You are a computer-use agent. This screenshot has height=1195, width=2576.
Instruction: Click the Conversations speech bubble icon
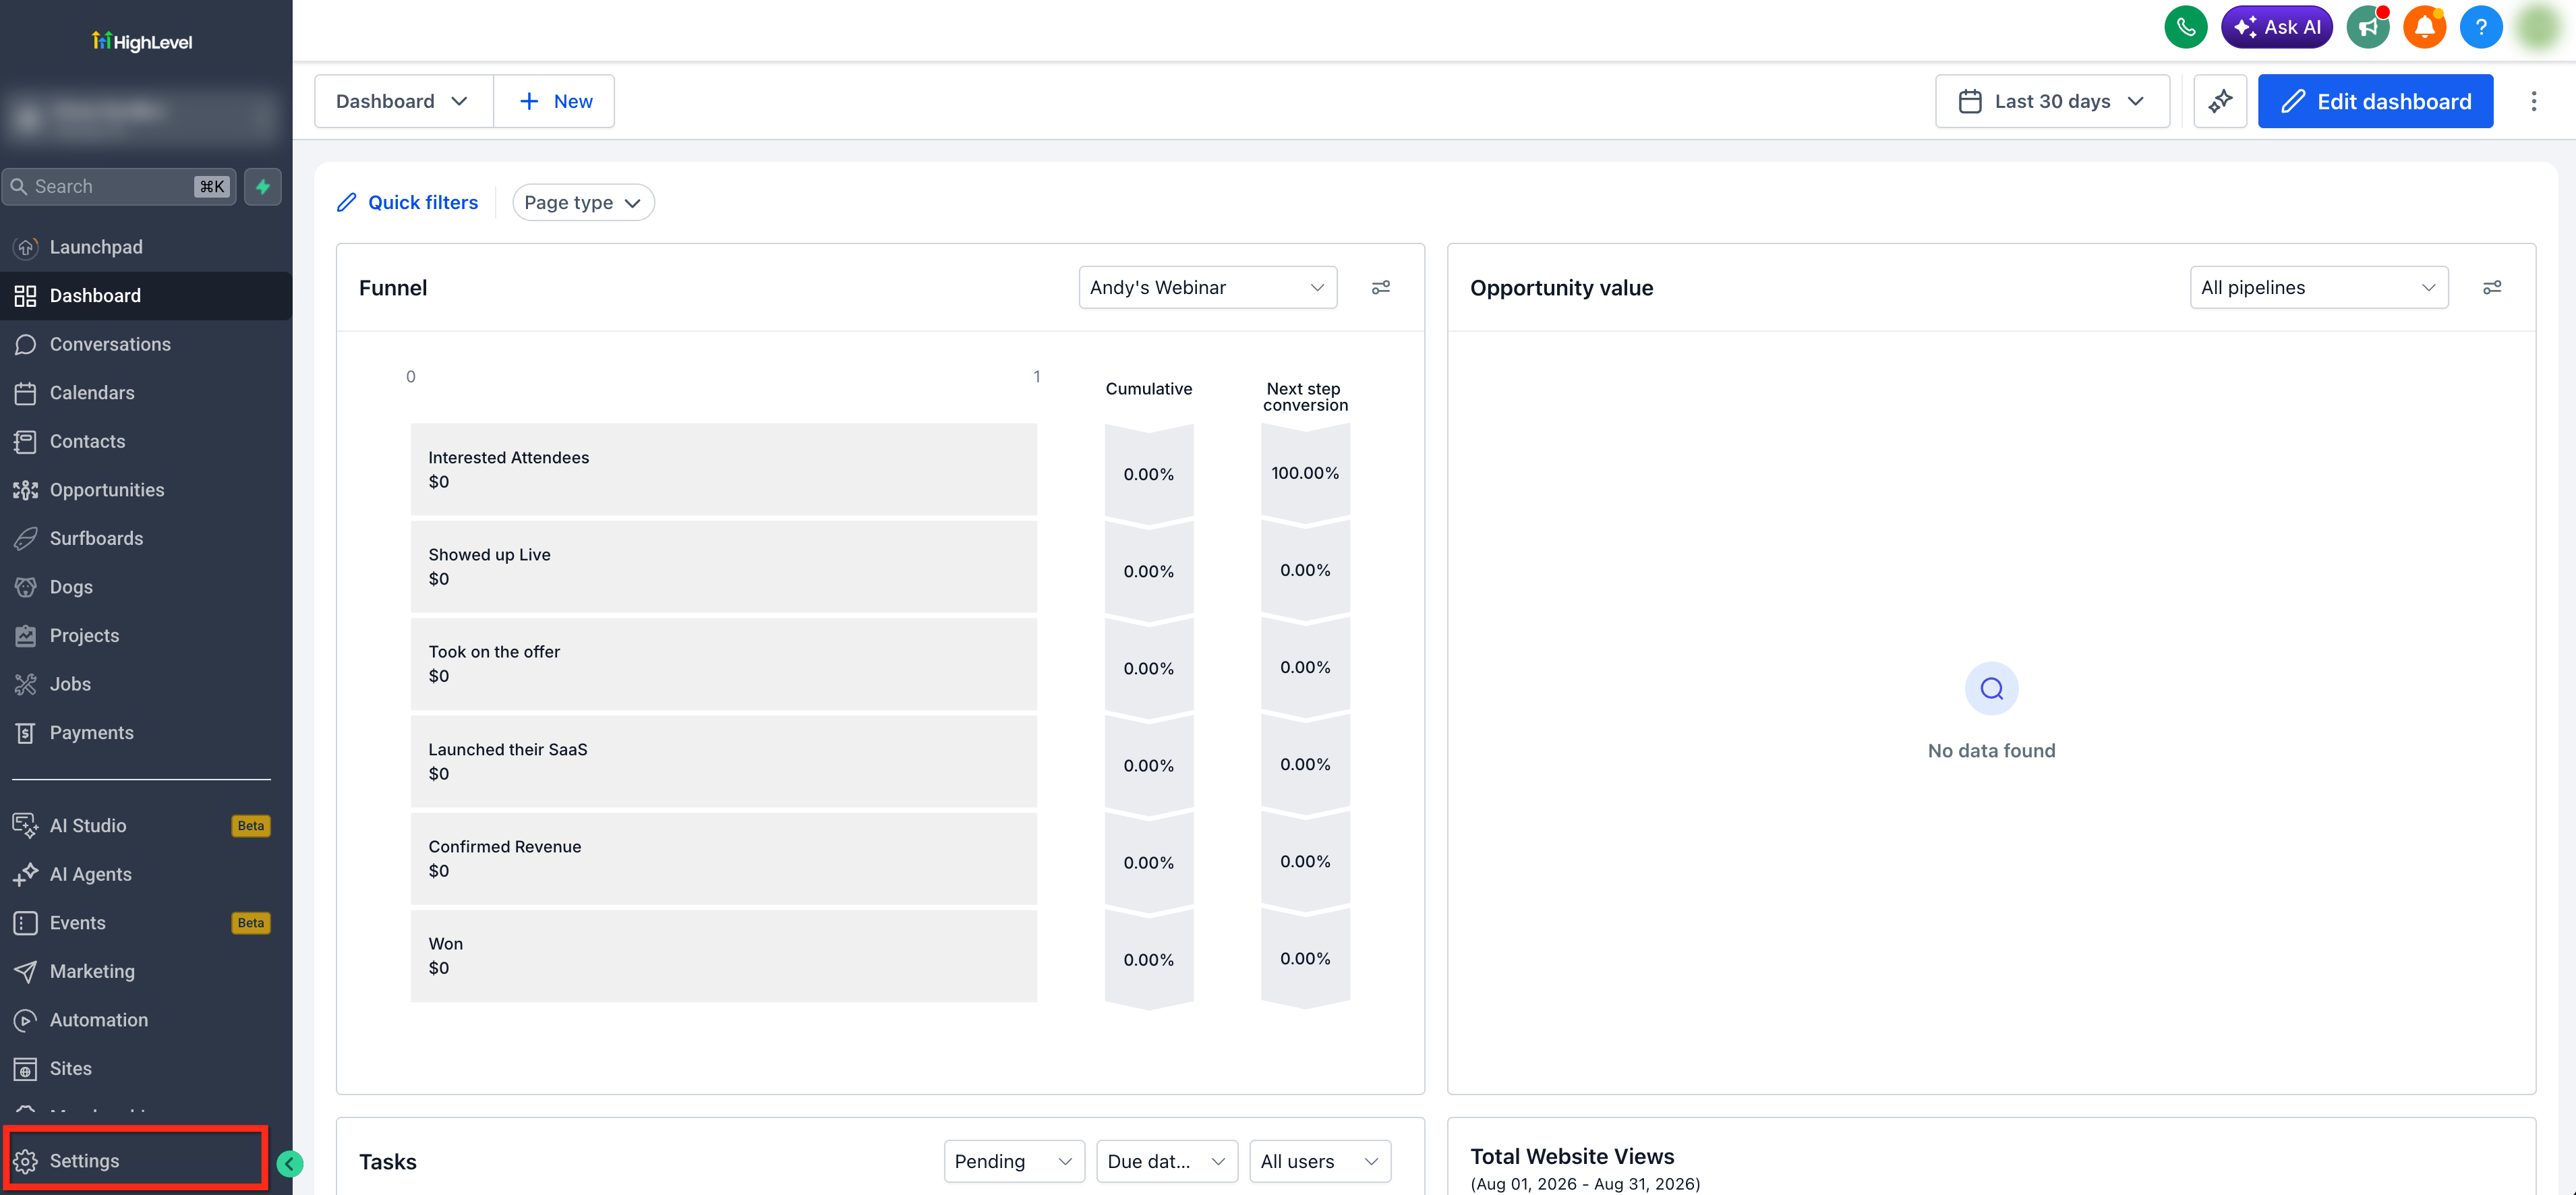pyautogui.click(x=26, y=344)
